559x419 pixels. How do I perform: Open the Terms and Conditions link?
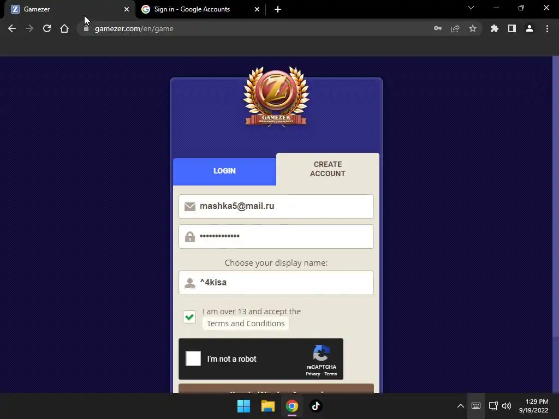pos(246,324)
